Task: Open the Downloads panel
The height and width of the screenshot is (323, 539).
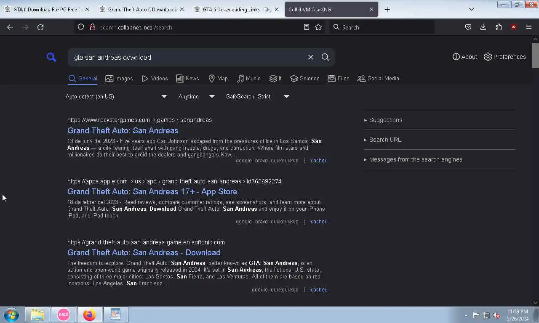Action: coord(483,27)
